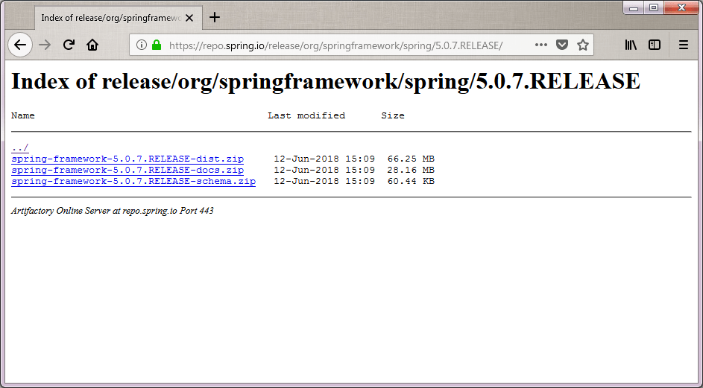The width and height of the screenshot is (703, 388).
Task: Open a new tab with plus button
Action: 215,17
